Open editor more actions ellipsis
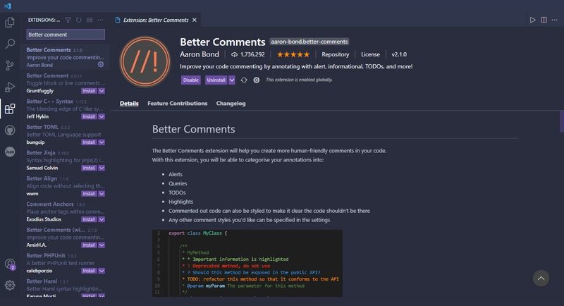The height and width of the screenshot is (306, 564). click(x=555, y=20)
